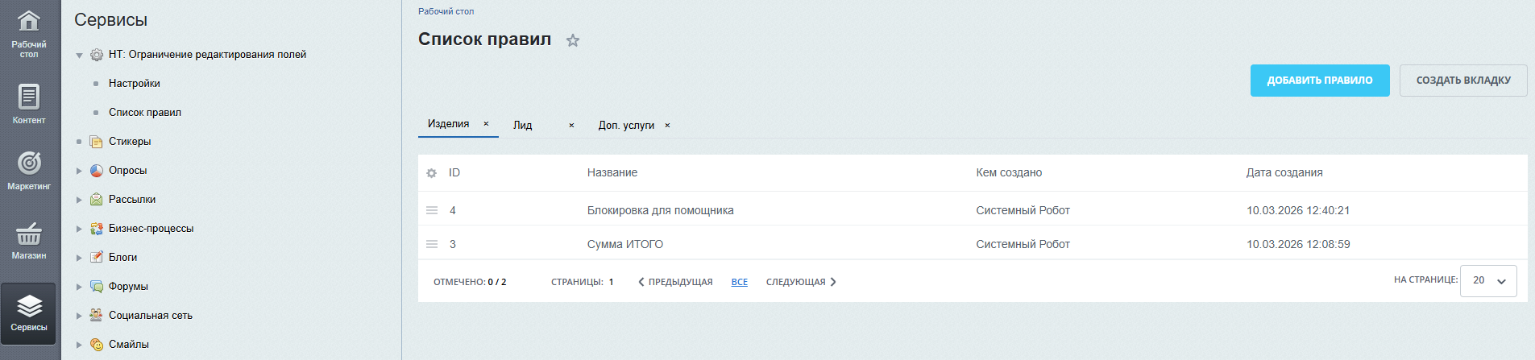Expand the Смайлы tree node
1535x360 pixels.
coord(79,345)
